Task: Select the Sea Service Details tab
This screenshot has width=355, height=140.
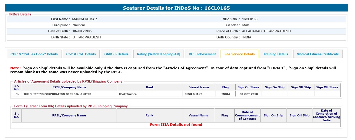Action: 239,54
